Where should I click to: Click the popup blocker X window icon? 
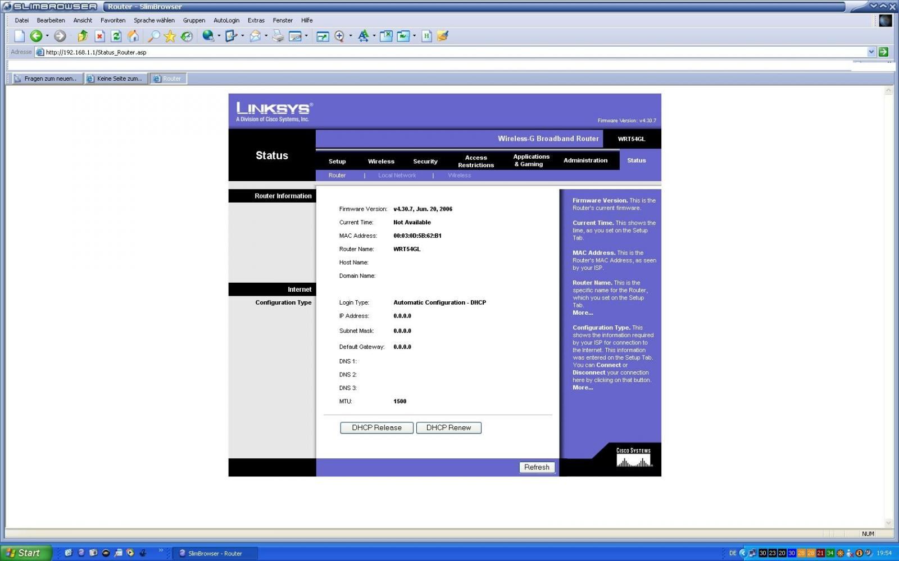(x=386, y=36)
